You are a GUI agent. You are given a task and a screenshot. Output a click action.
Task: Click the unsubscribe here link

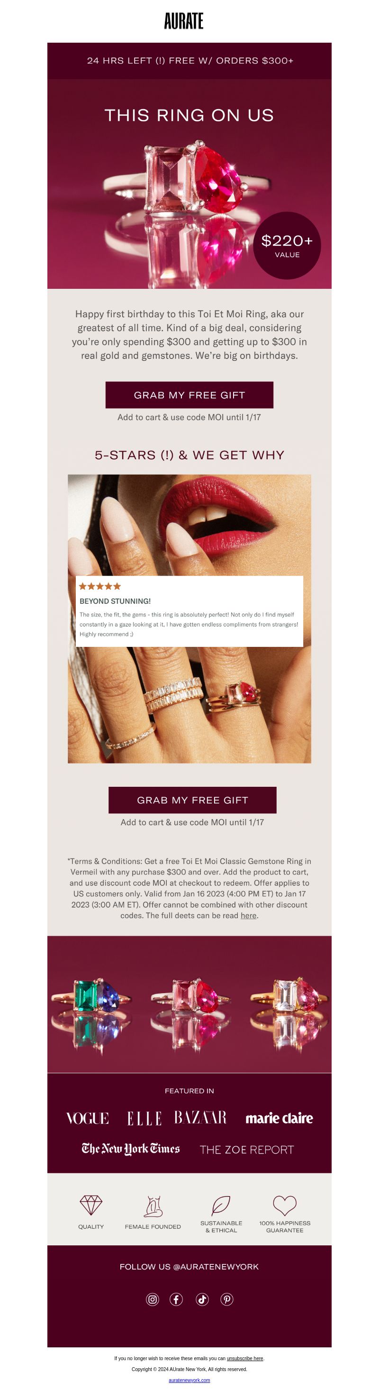pyautogui.click(x=245, y=1358)
